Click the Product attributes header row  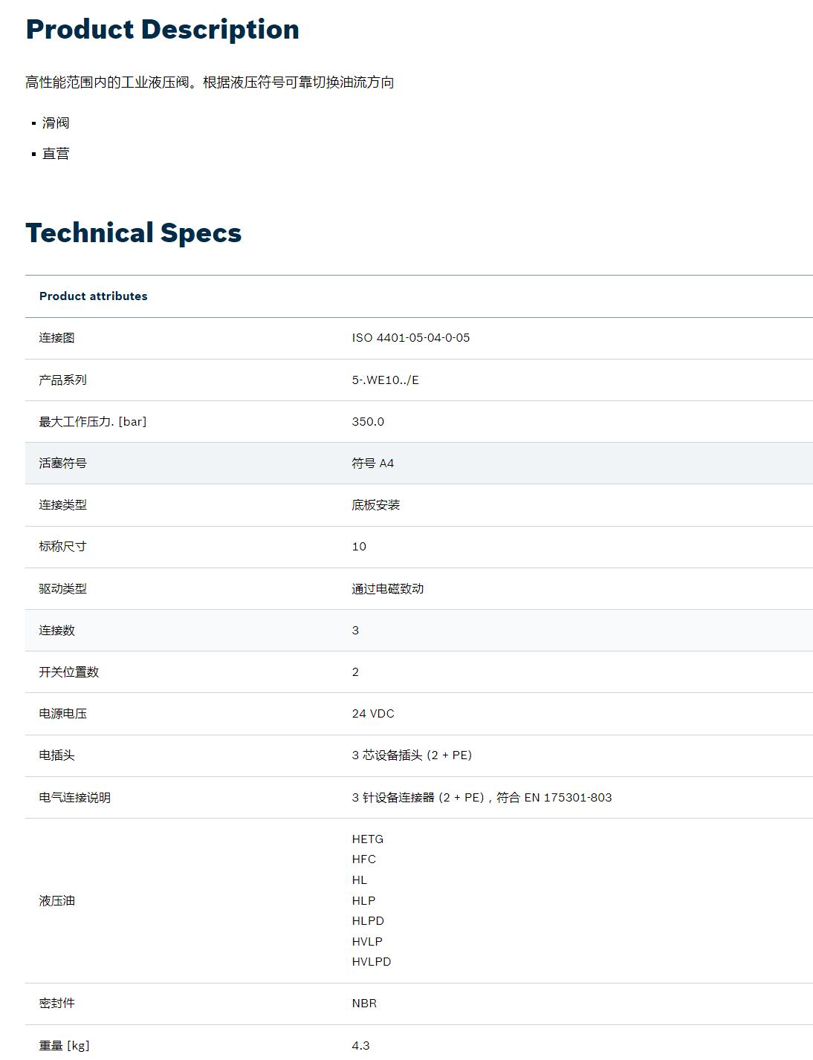coord(94,296)
